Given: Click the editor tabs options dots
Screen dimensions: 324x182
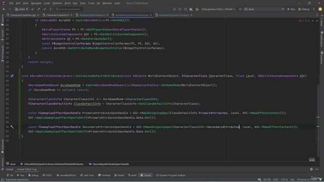Looking at the screenshot, I should coord(317,15).
